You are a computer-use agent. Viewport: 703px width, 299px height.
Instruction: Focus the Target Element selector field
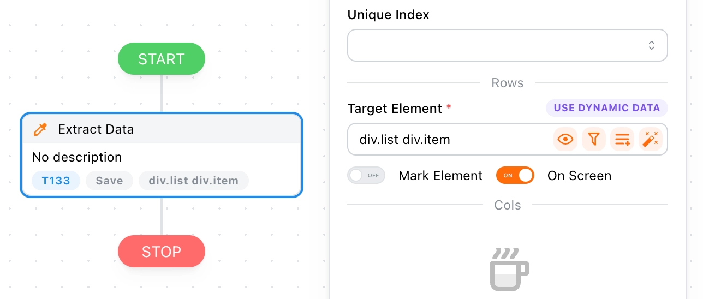pyautogui.click(x=450, y=140)
